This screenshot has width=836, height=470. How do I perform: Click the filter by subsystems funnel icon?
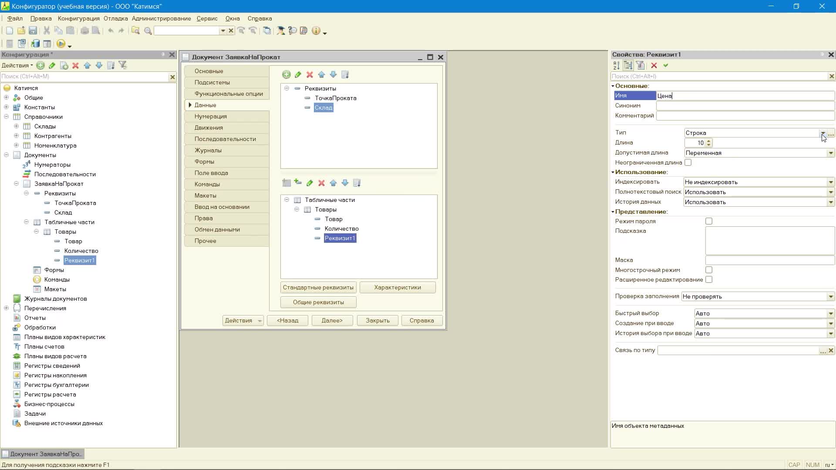[x=123, y=65]
